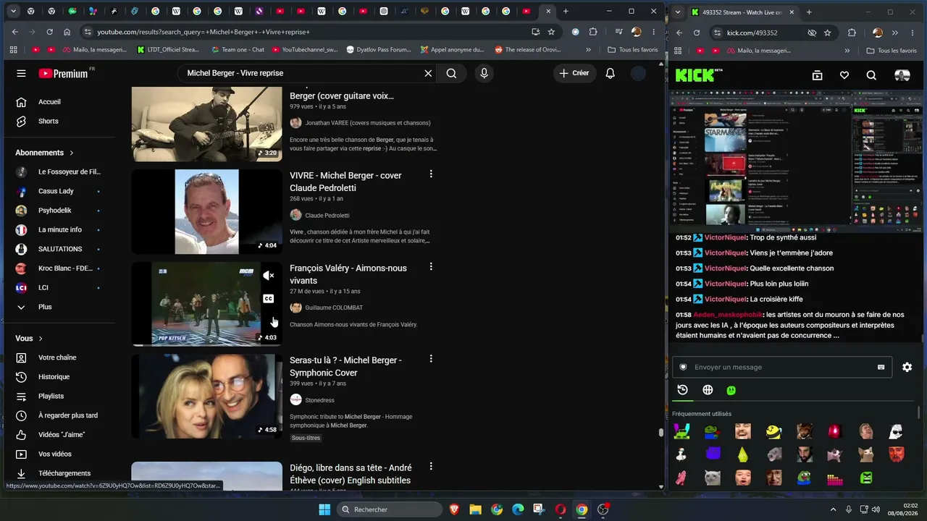Screen dimensions: 927x521
Task: Open Brave browser from the taskbar
Action: pos(454,509)
